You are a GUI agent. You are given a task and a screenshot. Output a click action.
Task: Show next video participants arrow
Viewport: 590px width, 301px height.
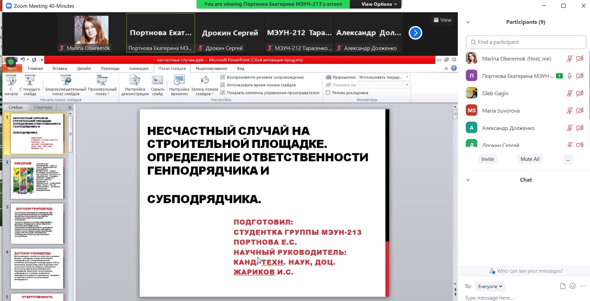tap(415, 33)
